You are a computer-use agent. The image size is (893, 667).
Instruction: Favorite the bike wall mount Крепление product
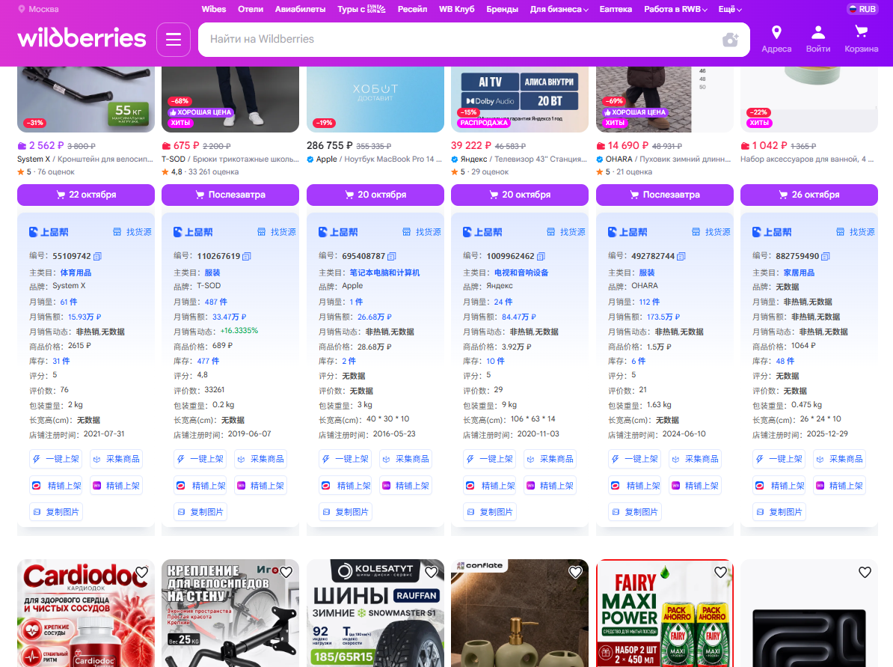click(286, 572)
